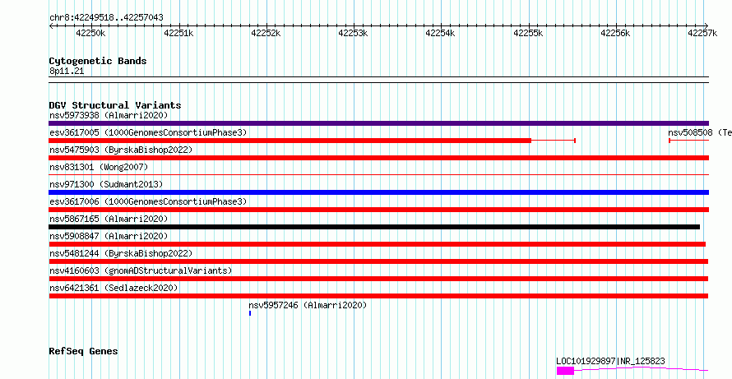Click the DGV Structural Variants track heading

(115, 105)
